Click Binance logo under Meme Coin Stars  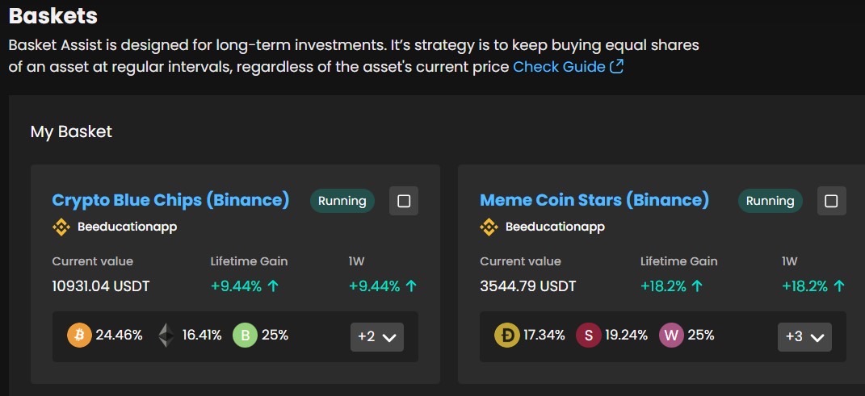(489, 227)
